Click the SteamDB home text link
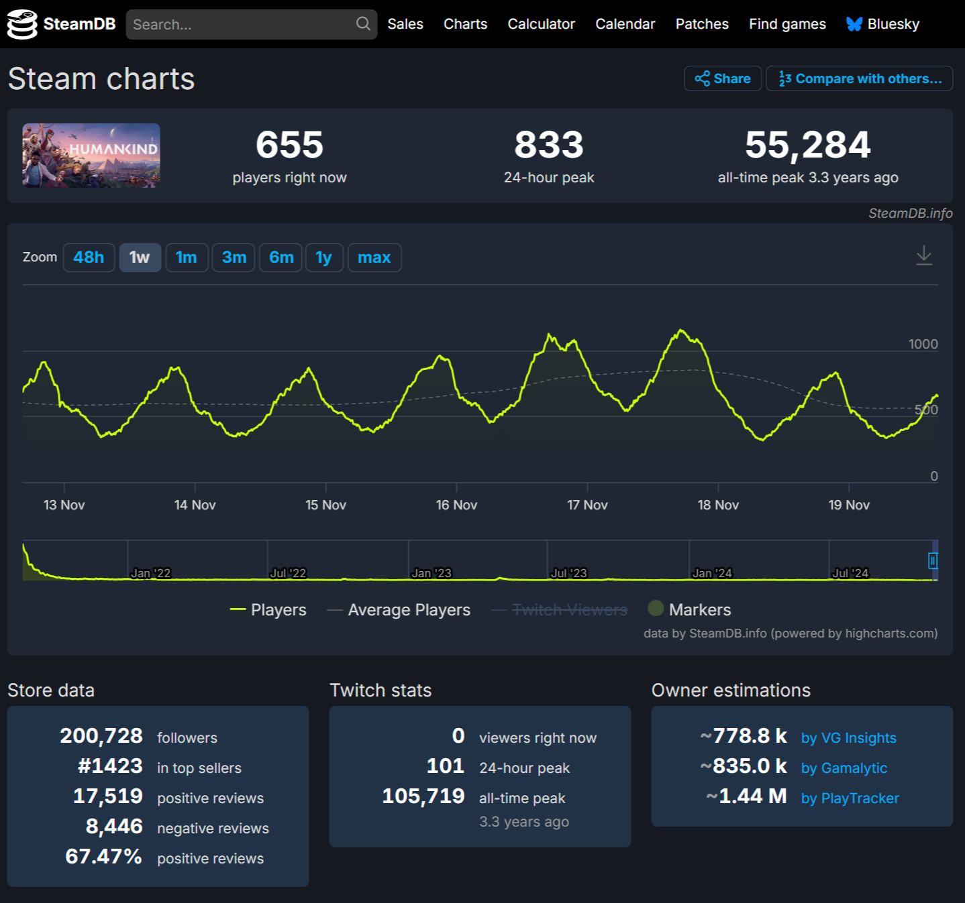 79,24
